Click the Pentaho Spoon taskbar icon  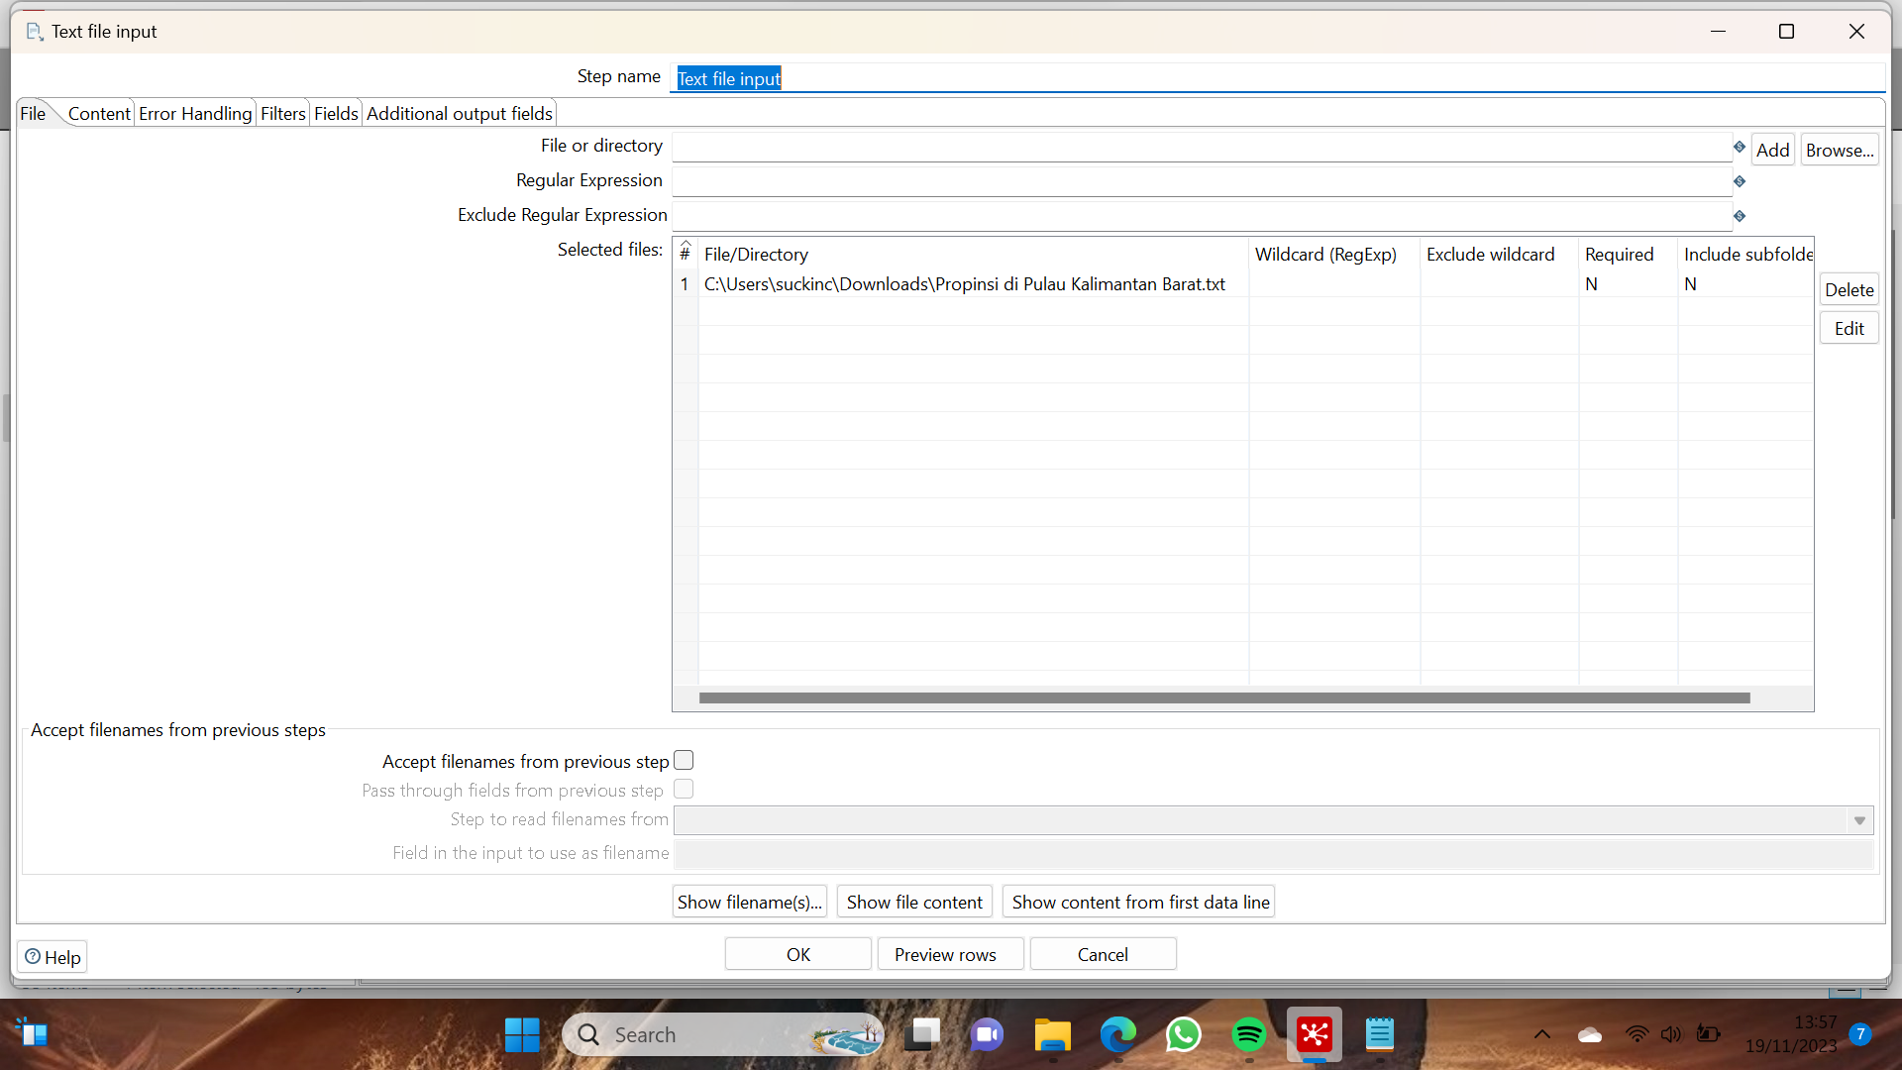[x=1315, y=1035]
